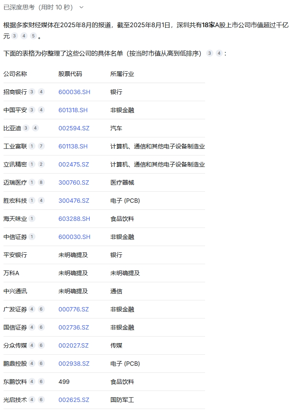294x411 pixels.
Task: Open the 002594.SZ stock code link
Action: point(74,128)
